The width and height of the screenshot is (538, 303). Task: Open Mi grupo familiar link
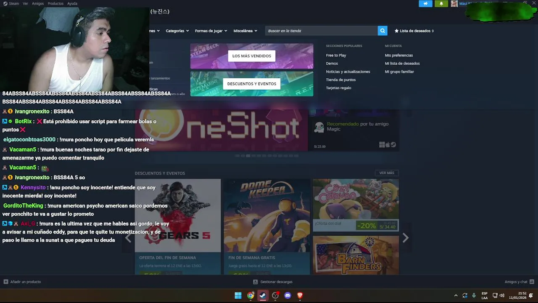[399, 72]
